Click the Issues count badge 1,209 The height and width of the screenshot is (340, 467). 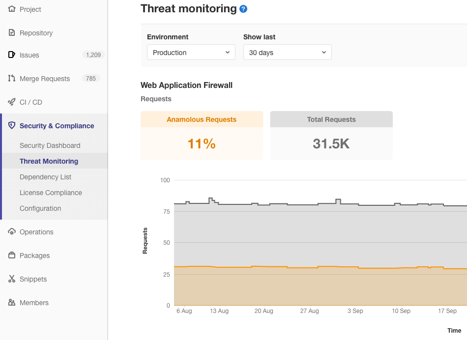(93, 55)
